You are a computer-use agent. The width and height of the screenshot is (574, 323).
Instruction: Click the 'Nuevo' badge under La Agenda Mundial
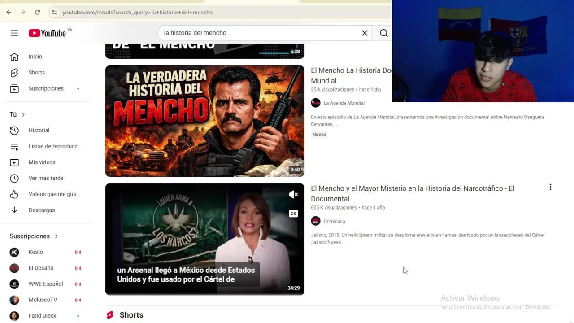319,135
